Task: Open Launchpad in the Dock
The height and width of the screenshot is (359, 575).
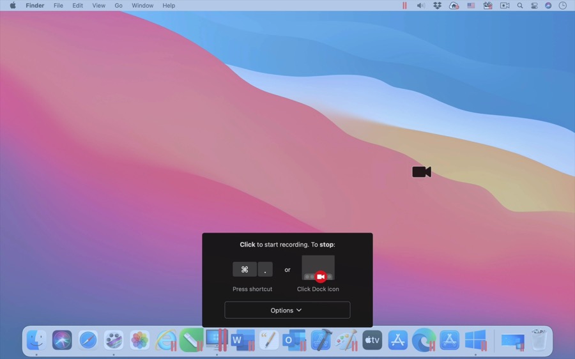Action: click(114, 340)
